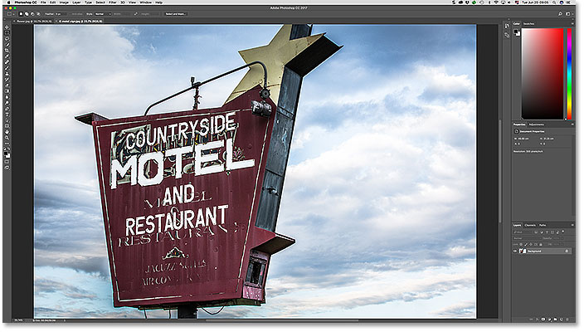Switch to the Swatches tab
This screenshot has width=584, height=332.
click(529, 23)
